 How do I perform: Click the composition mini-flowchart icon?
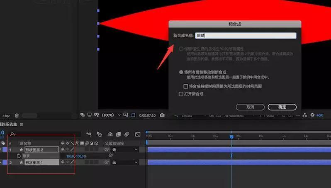[x=88, y=134]
